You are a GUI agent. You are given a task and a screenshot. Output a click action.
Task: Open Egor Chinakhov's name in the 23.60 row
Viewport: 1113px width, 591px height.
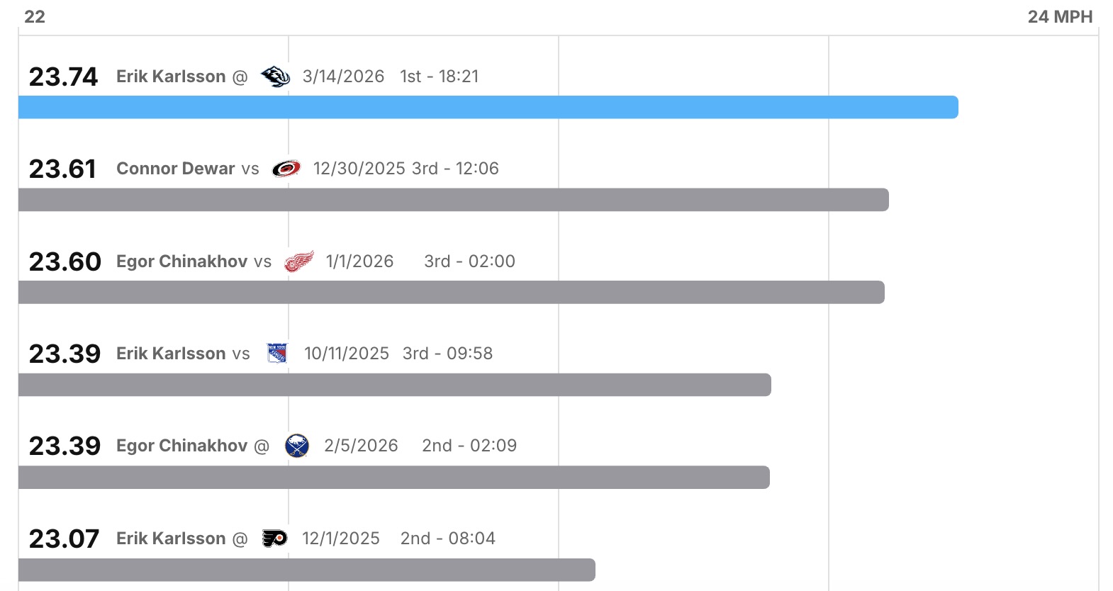pyautogui.click(x=182, y=261)
